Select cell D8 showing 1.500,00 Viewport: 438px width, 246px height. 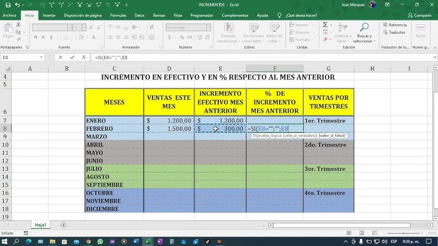pyautogui.click(x=169, y=129)
